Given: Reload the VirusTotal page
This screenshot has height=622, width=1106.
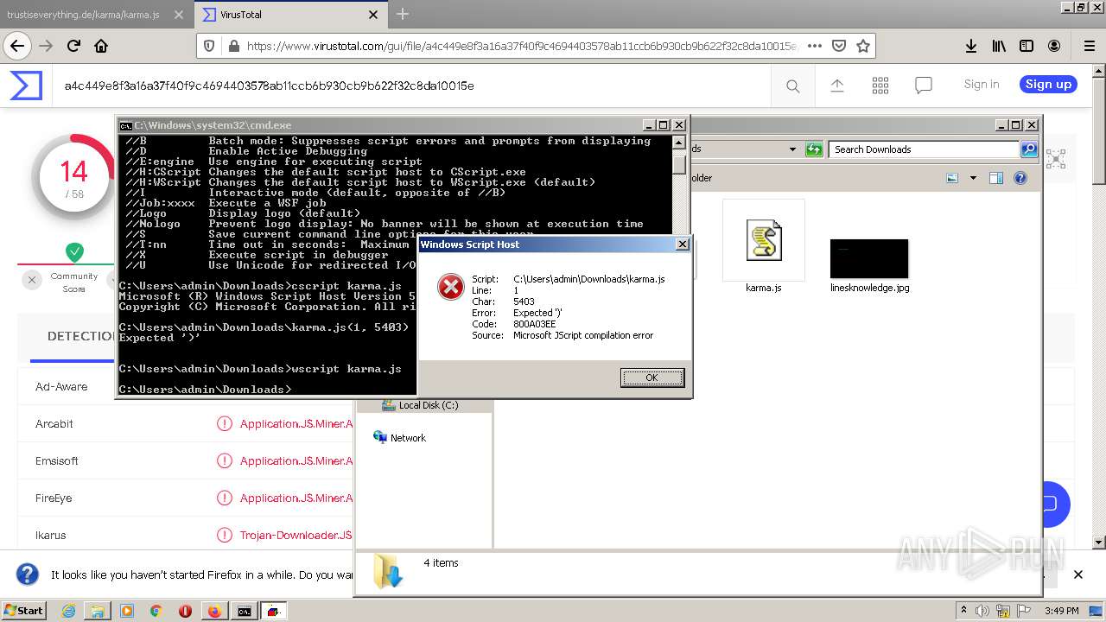Looking at the screenshot, I should [x=73, y=46].
